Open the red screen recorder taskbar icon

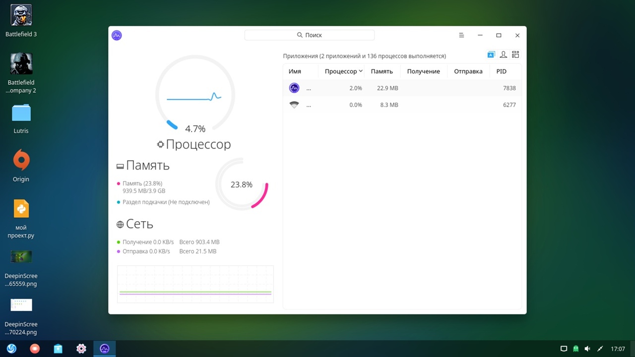coord(35,349)
